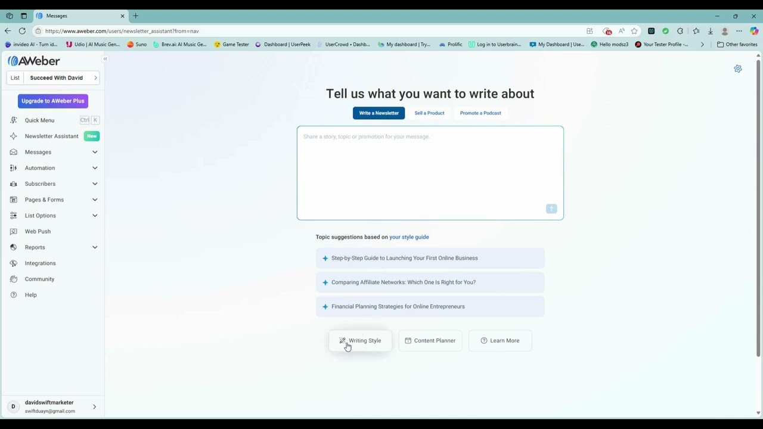Click the Web Push icon
The width and height of the screenshot is (763, 429).
[13, 231]
